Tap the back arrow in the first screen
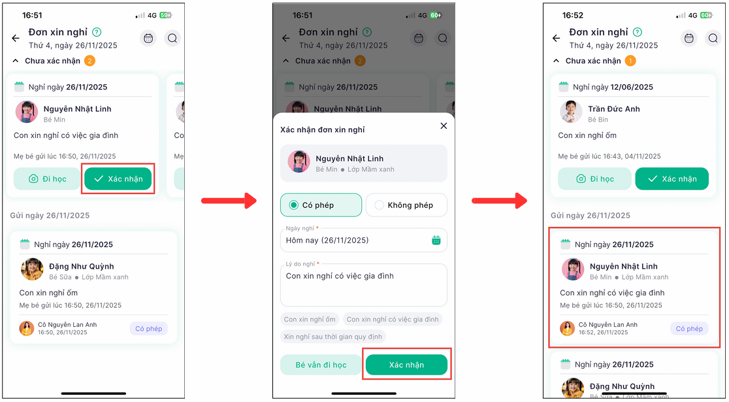The height and width of the screenshot is (402, 729). pos(16,38)
